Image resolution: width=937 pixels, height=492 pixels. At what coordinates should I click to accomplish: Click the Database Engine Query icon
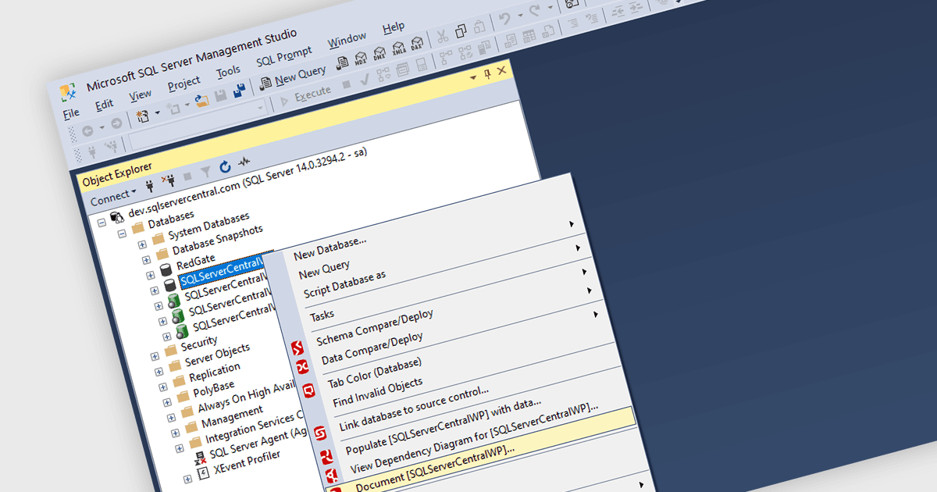(342, 62)
